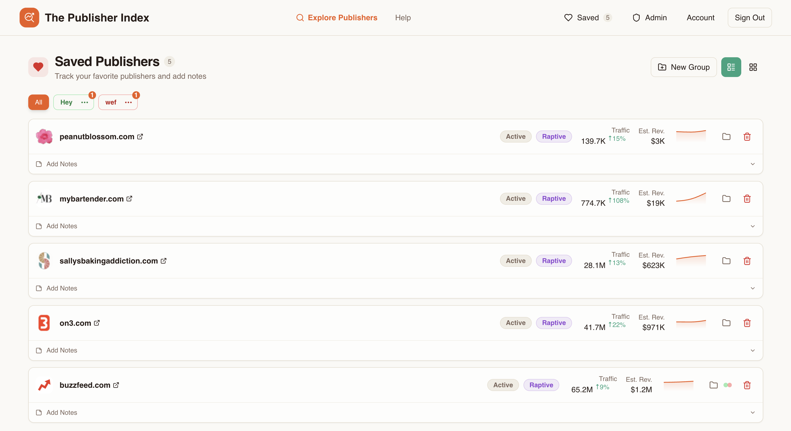Click the folder icon for peanutblossom.com

coord(726,136)
